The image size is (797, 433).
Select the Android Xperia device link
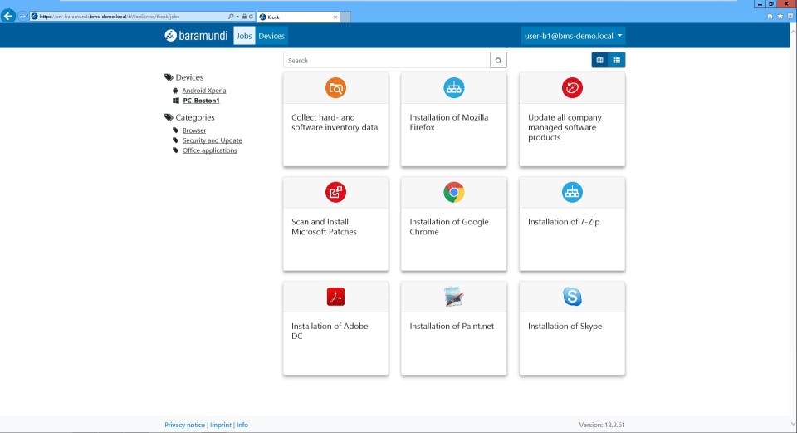204,91
